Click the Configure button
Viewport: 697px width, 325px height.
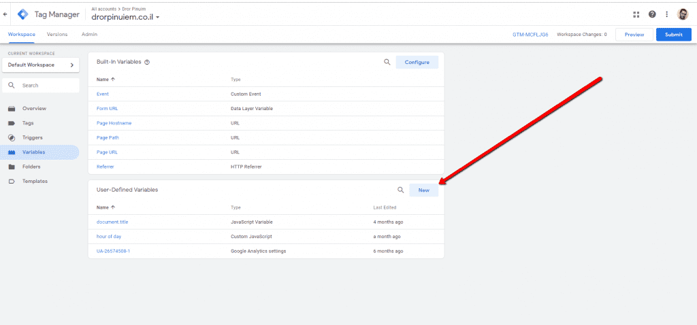point(417,62)
